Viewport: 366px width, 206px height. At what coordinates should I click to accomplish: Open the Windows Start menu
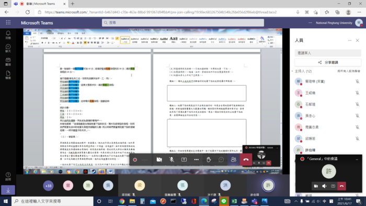[x=6, y=201]
